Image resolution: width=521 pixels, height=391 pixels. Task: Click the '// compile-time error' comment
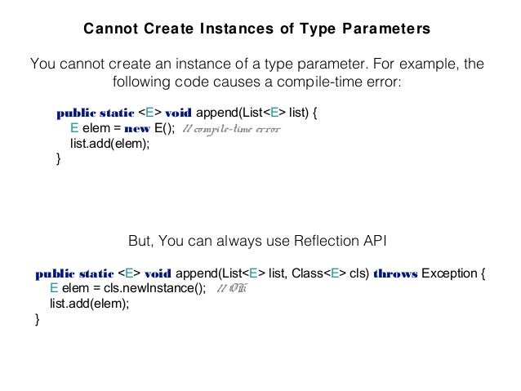[x=232, y=129]
